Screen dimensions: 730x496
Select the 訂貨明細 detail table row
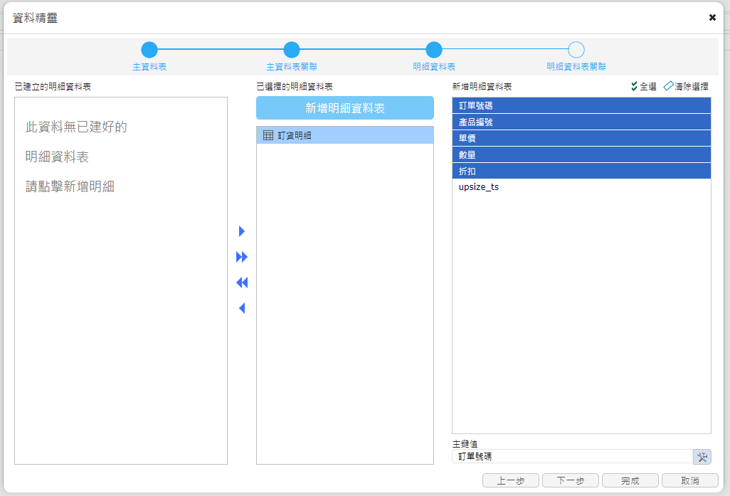(x=345, y=135)
